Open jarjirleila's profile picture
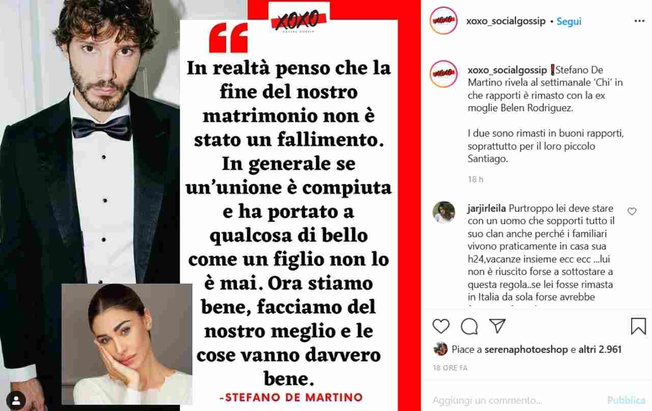652x411 pixels. [x=444, y=212]
